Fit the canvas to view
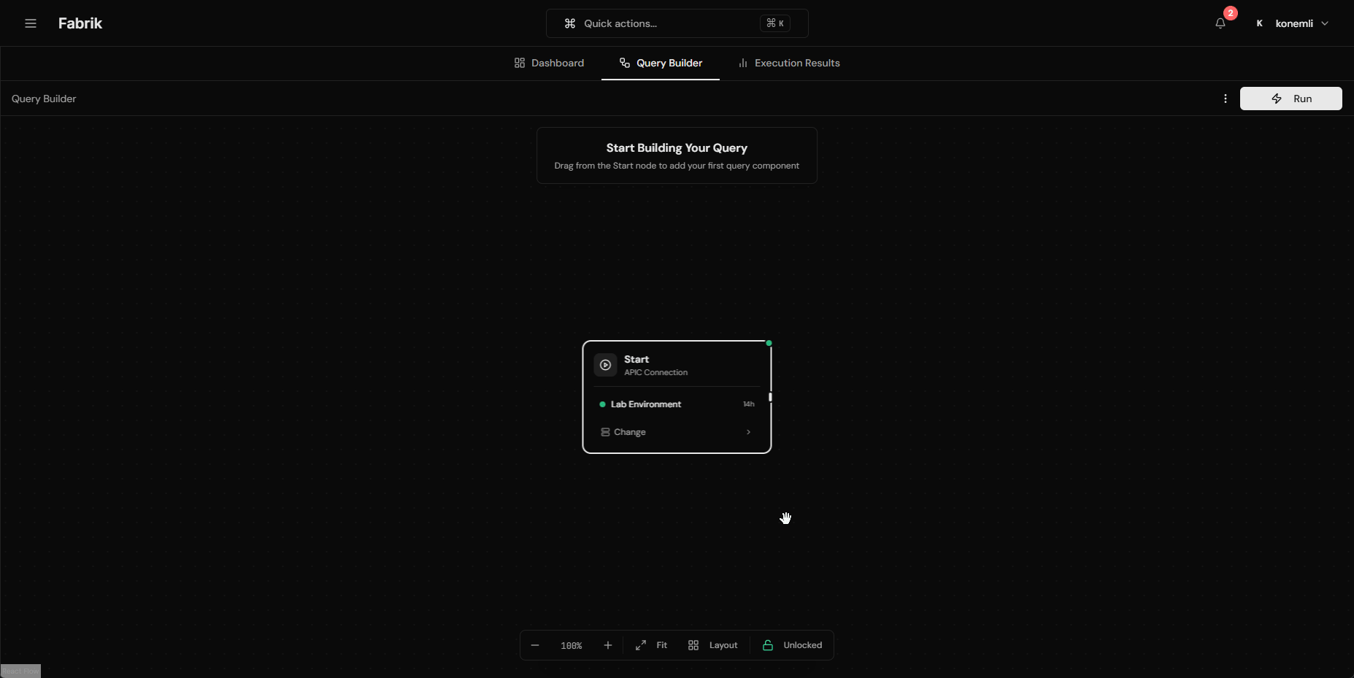 click(651, 645)
